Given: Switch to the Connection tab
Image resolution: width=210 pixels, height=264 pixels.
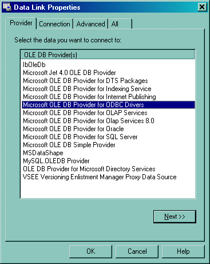Looking at the screenshot, I should [54, 24].
